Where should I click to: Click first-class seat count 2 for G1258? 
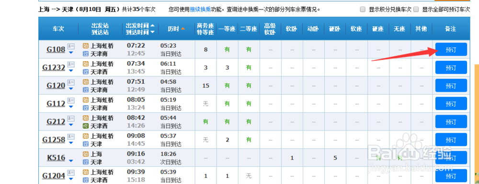227,140
